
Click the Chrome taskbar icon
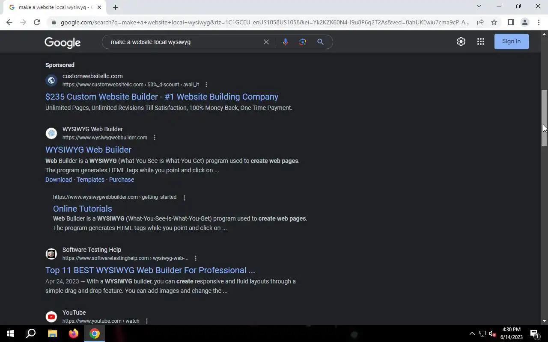pyautogui.click(x=95, y=333)
